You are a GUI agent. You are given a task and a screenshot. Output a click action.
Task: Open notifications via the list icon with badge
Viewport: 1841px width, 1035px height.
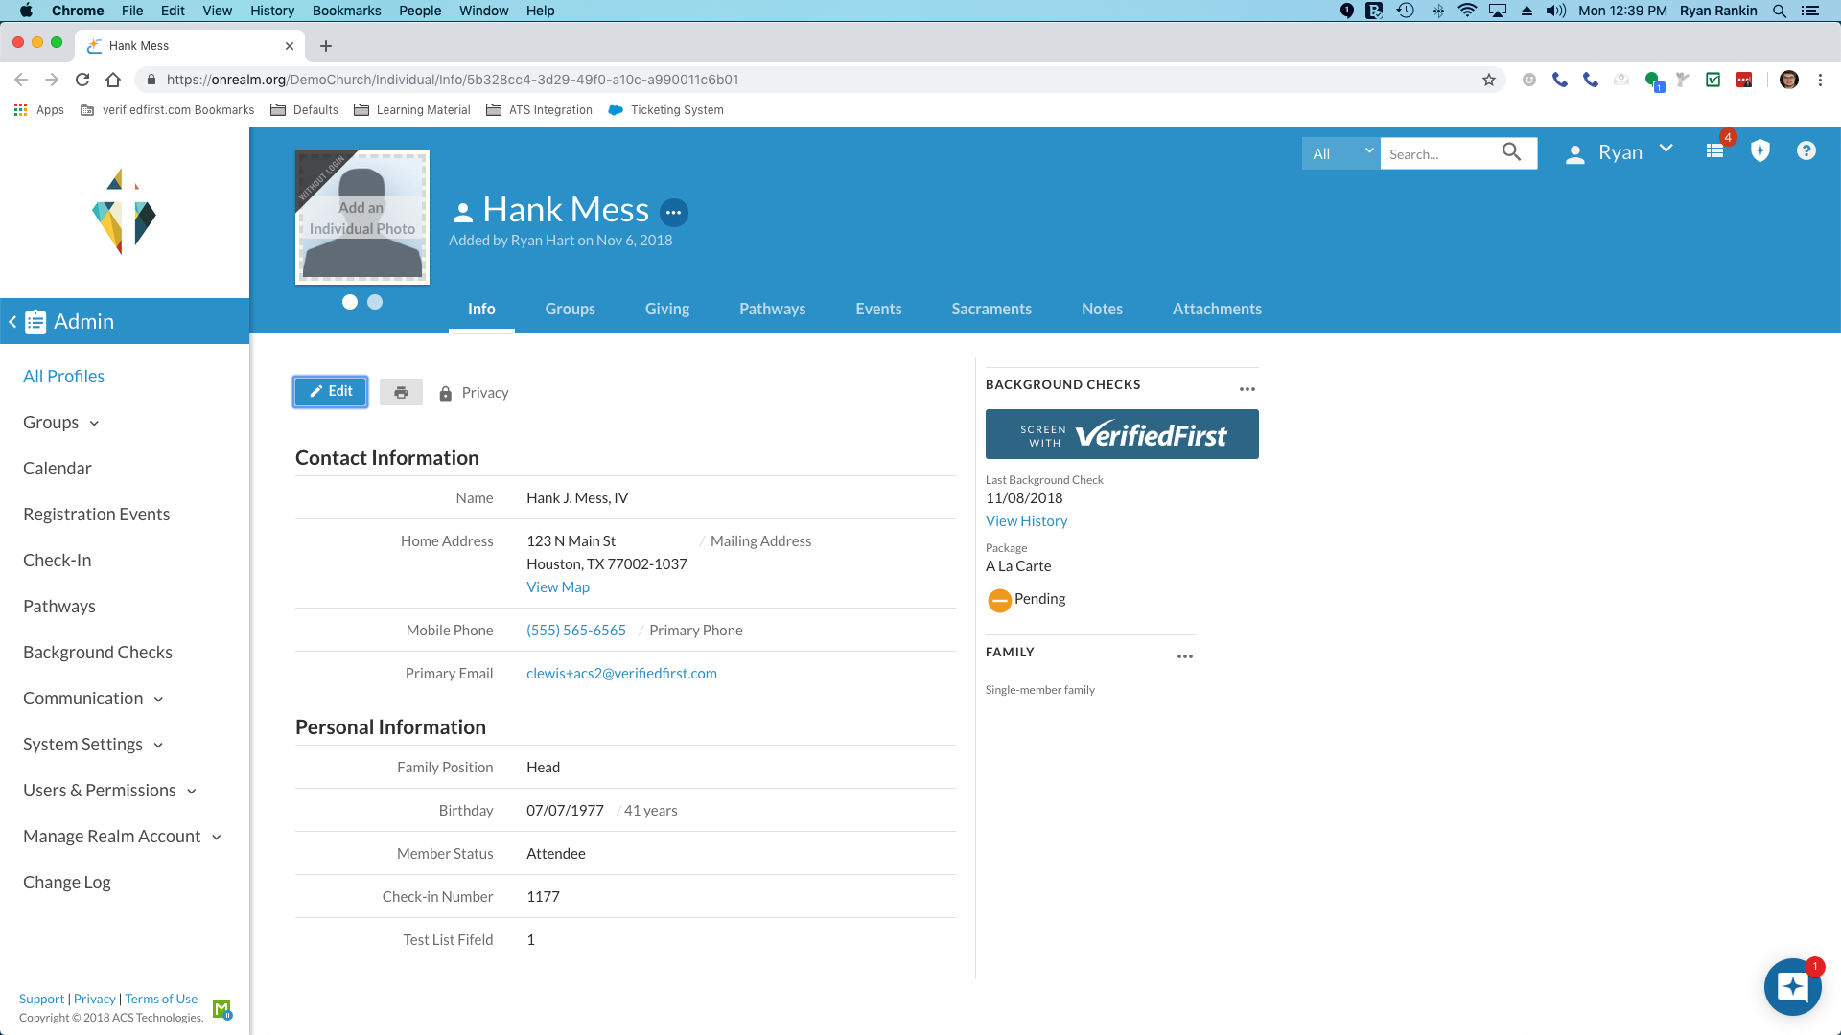[x=1715, y=150]
